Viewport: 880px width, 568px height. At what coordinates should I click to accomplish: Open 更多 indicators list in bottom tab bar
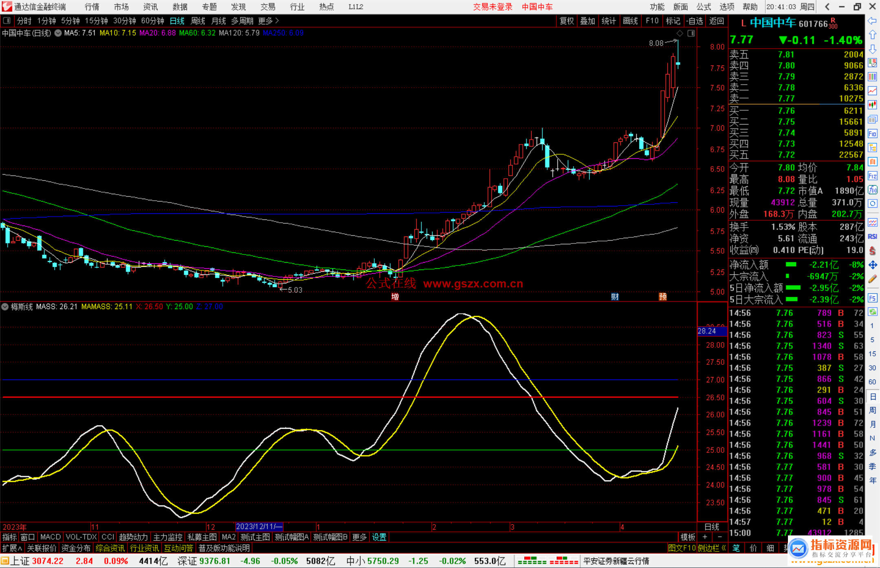359,537
